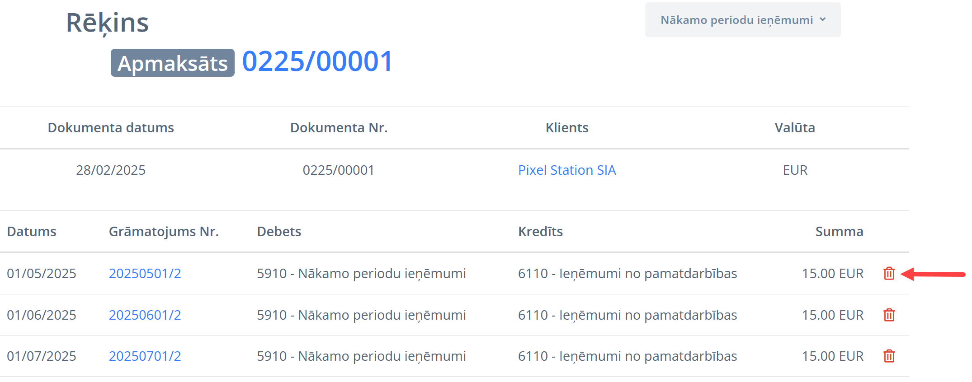
Task: Click the Rēķins page title
Action: pyautogui.click(x=108, y=23)
